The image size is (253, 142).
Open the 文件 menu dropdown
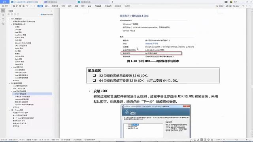[6, 6]
